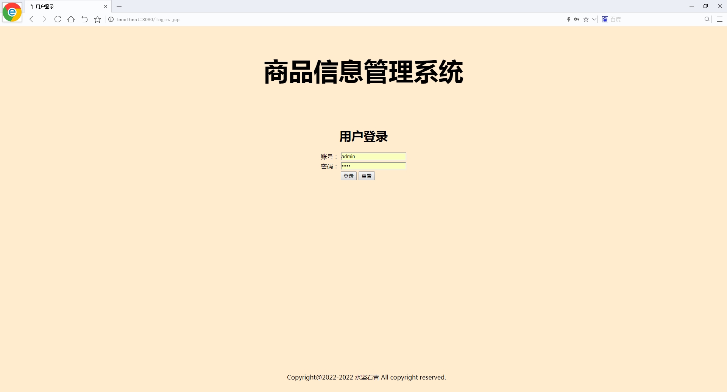The width and height of the screenshot is (727, 392).
Task: Click the admin account input field
Action: [373, 157]
